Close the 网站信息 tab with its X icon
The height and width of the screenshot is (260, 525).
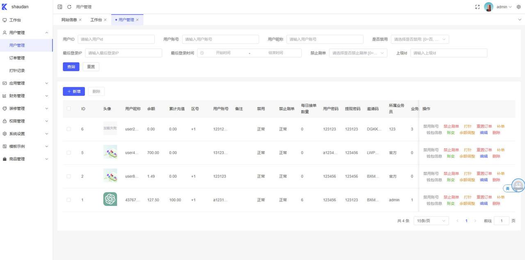80,20
